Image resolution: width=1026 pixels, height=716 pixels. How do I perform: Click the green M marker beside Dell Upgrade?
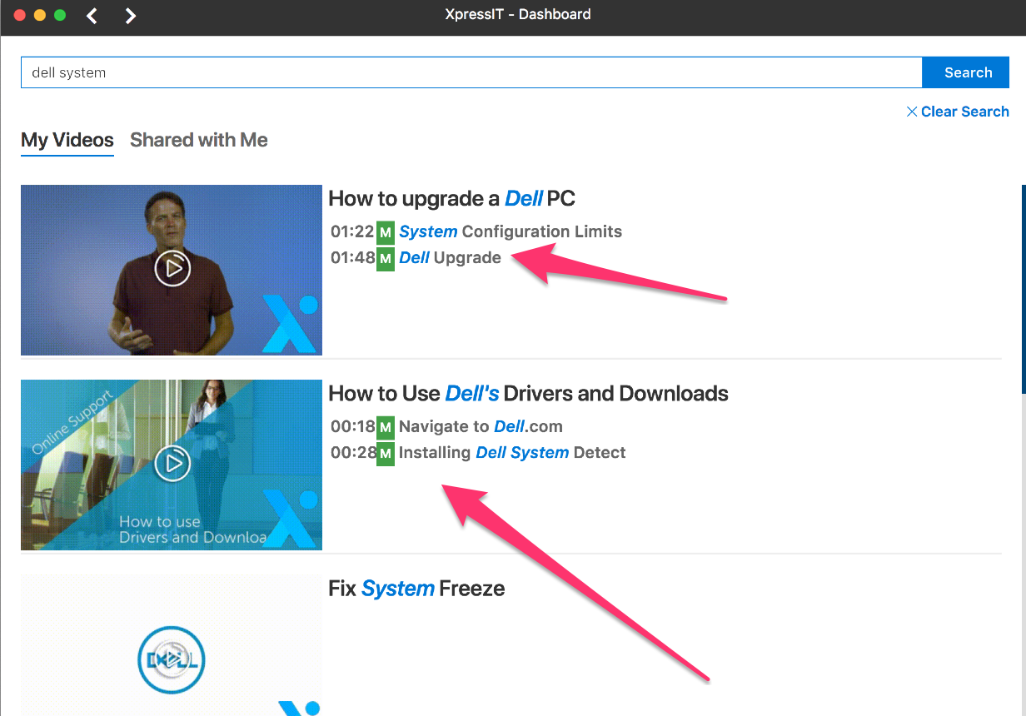pos(385,258)
